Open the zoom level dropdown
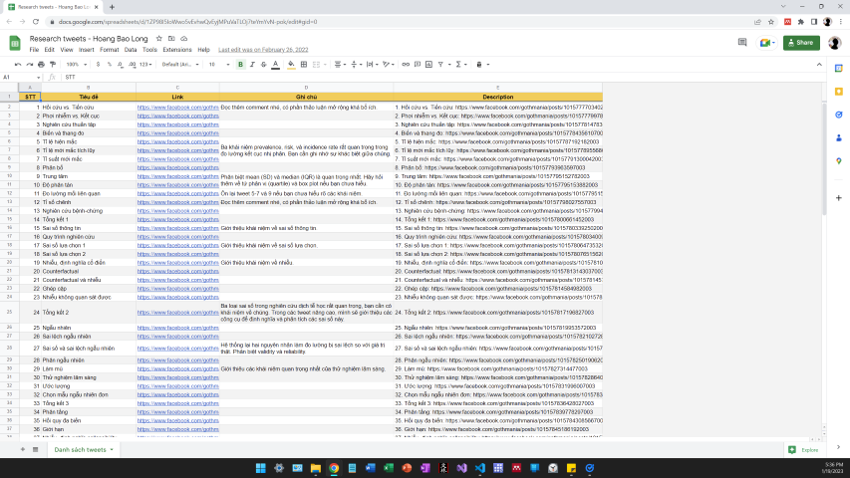The height and width of the screenshot is (478, 850). (x=77, y=65)
